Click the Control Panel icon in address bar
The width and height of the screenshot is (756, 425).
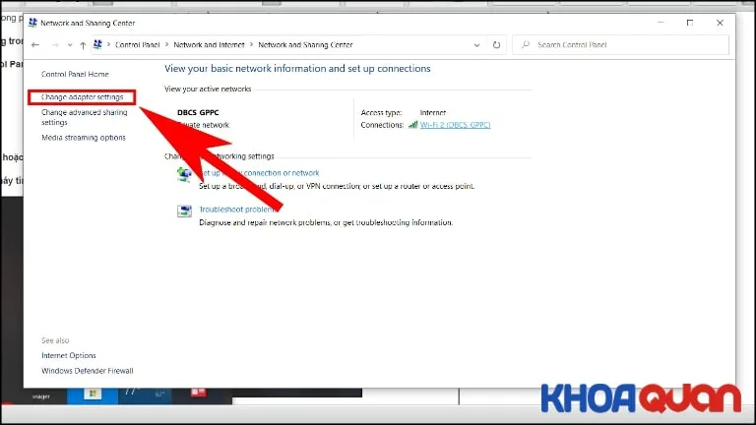point(99,45)
